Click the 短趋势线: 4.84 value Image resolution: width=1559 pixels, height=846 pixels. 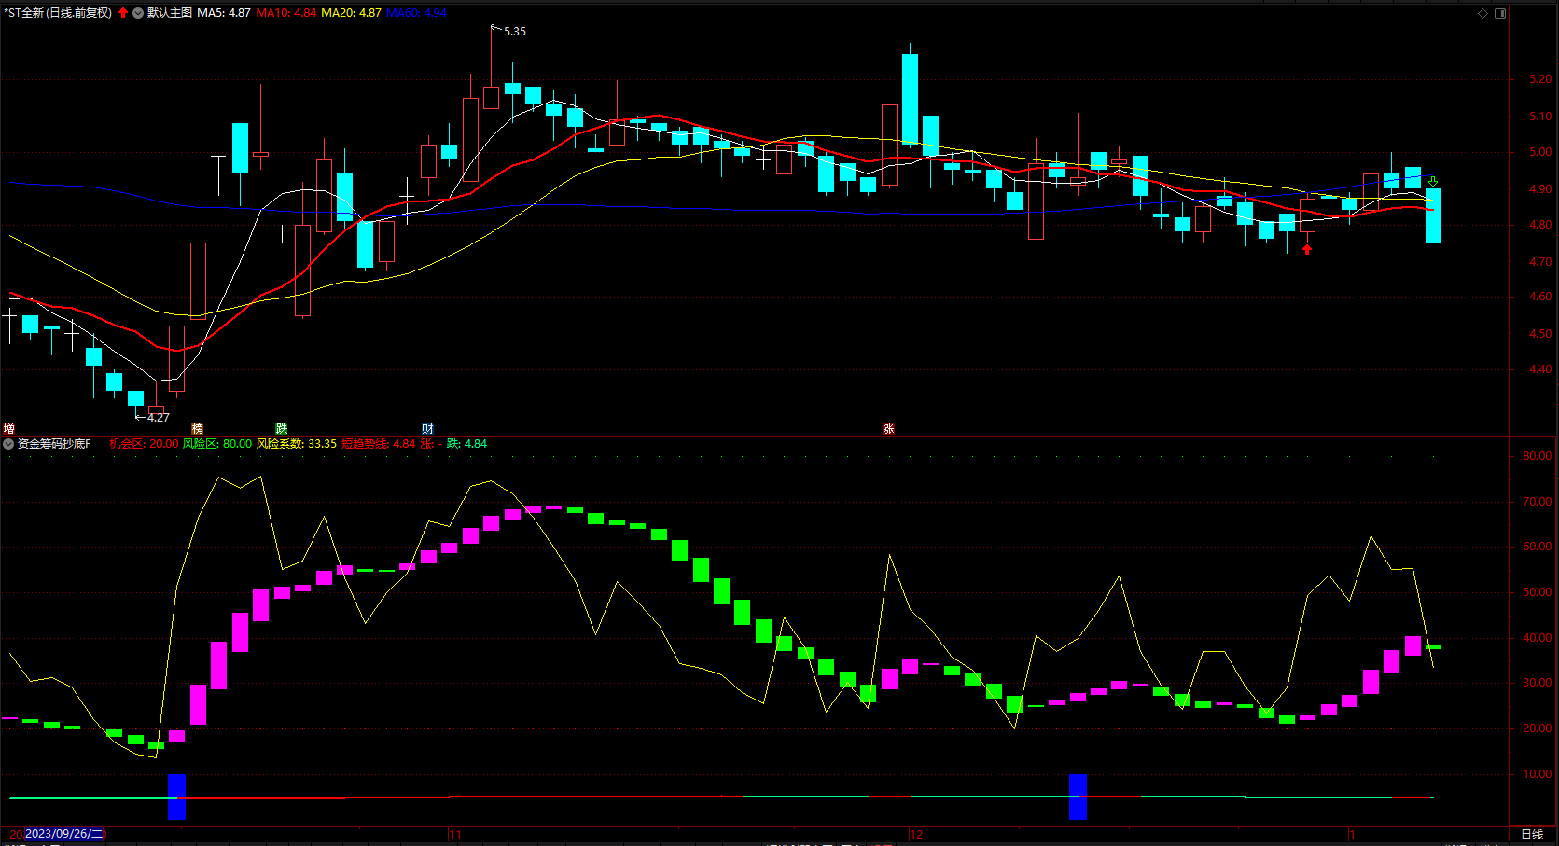click(x=379, y=444)
